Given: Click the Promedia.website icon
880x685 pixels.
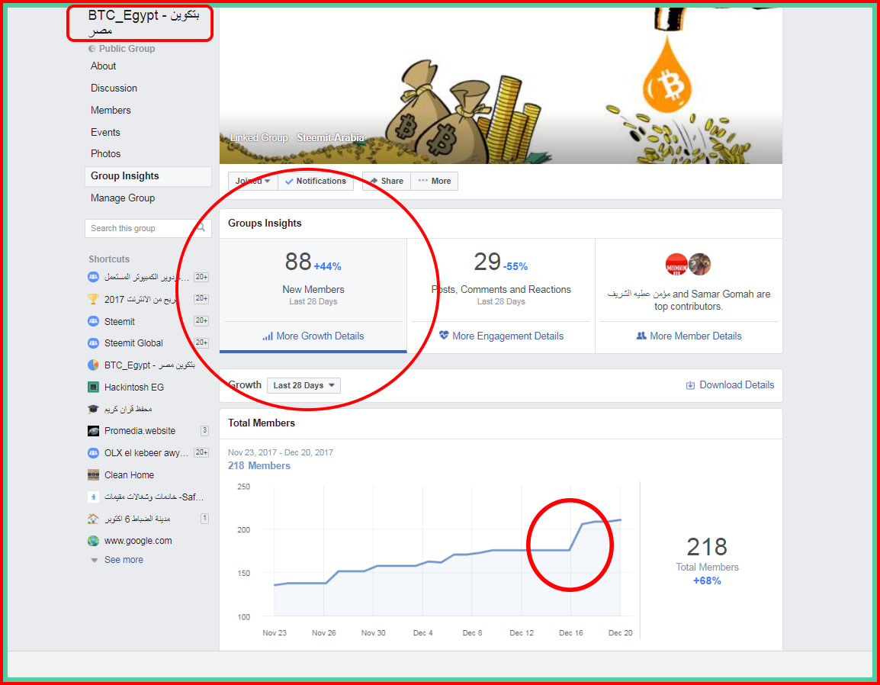Looking at the screenshot, I should click(x=93, y=431).
